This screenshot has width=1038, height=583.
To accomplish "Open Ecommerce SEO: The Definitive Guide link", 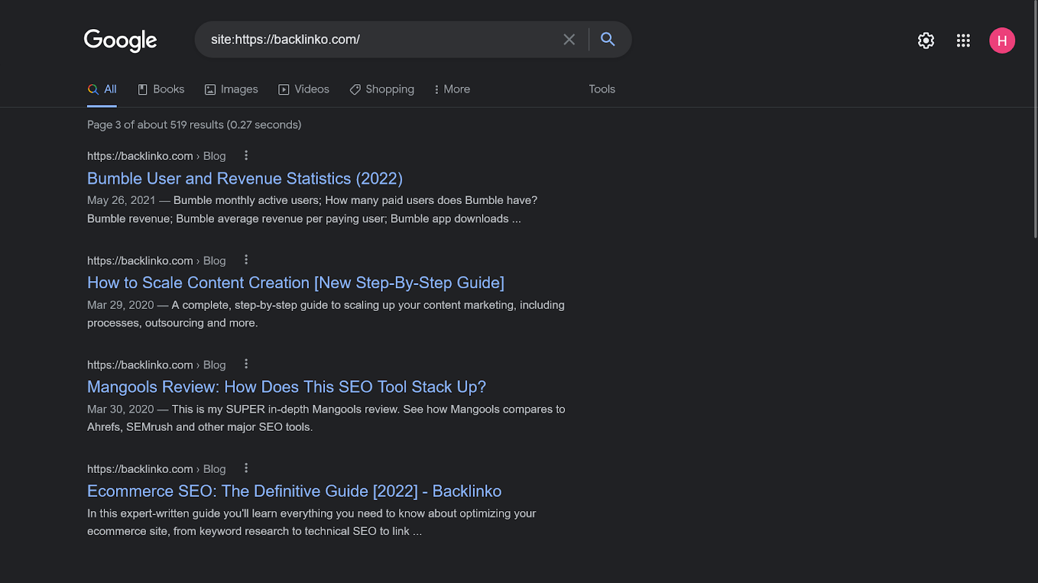I will (x=295, y=492).
